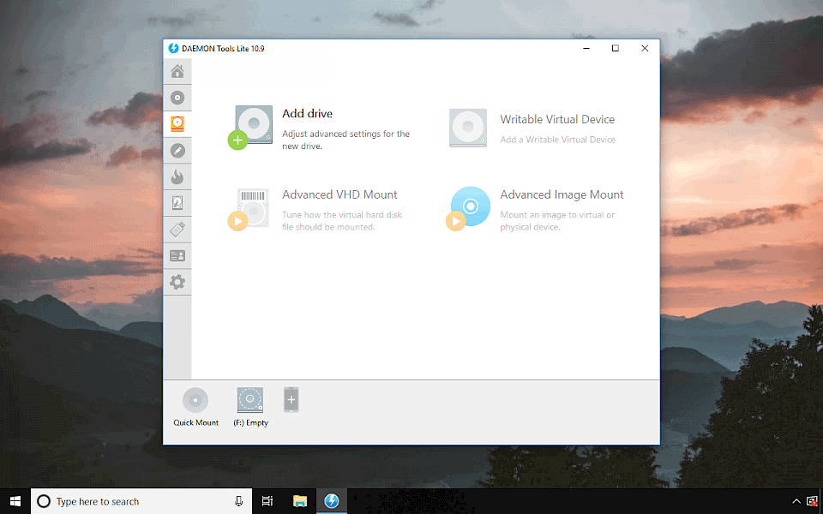The height and width of the screenshot is (514, 823).
Task: Click the Quick Mount label
Action: tap(195, 422)
